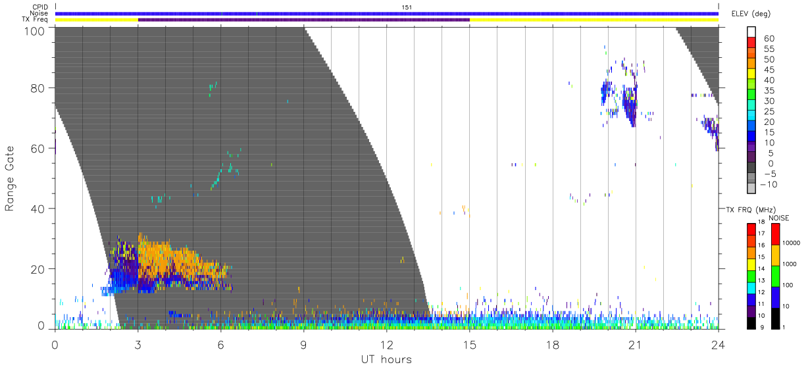Pick the blue segment of the NOISE color bar
The width and height of the screenshot is (808, 373).
776,296
